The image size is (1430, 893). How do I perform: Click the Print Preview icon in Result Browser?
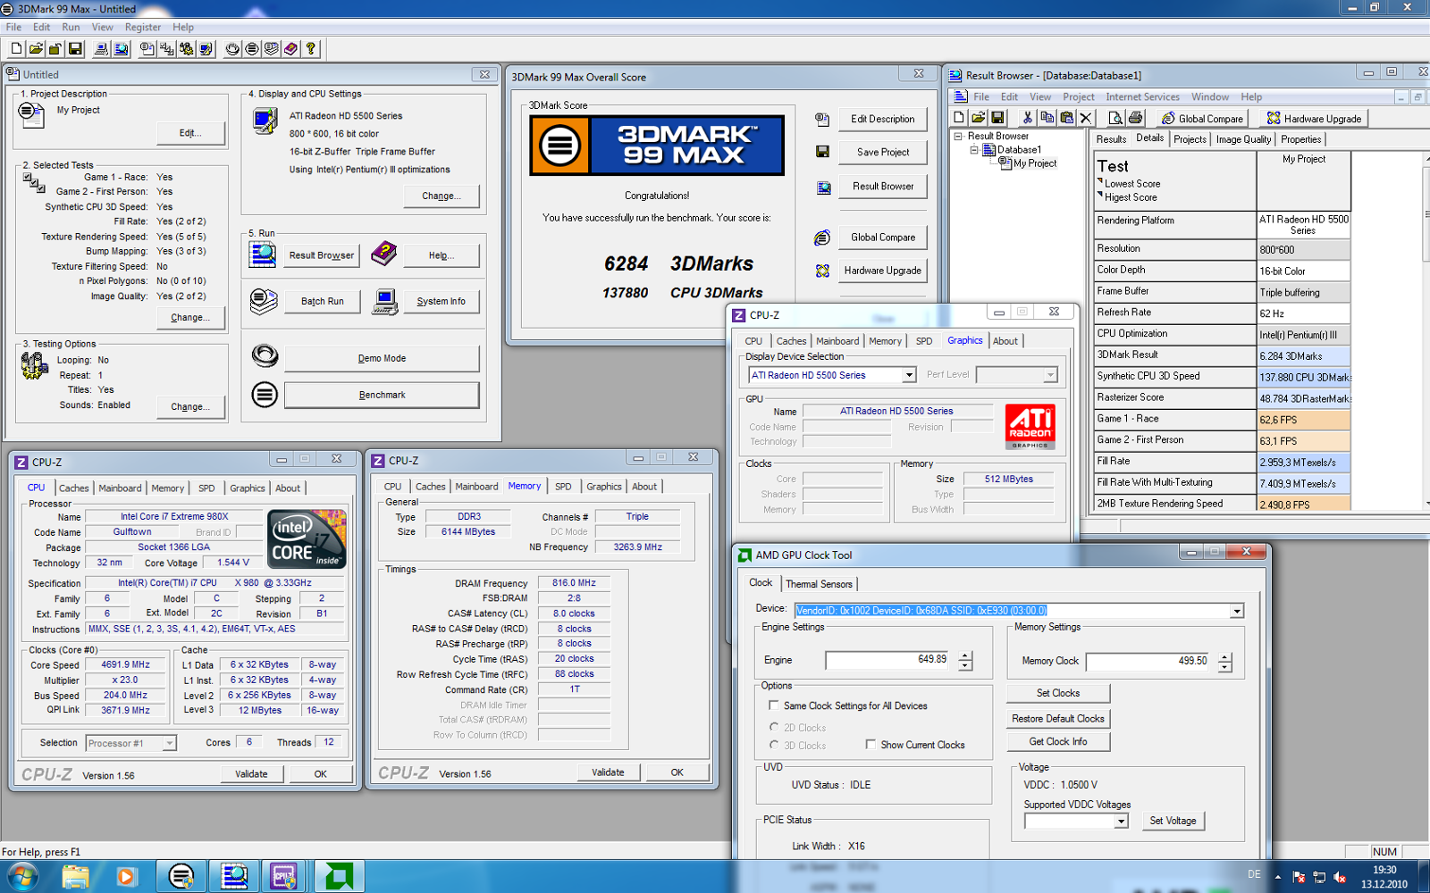pyautogui.click(x=1115, y=117)
